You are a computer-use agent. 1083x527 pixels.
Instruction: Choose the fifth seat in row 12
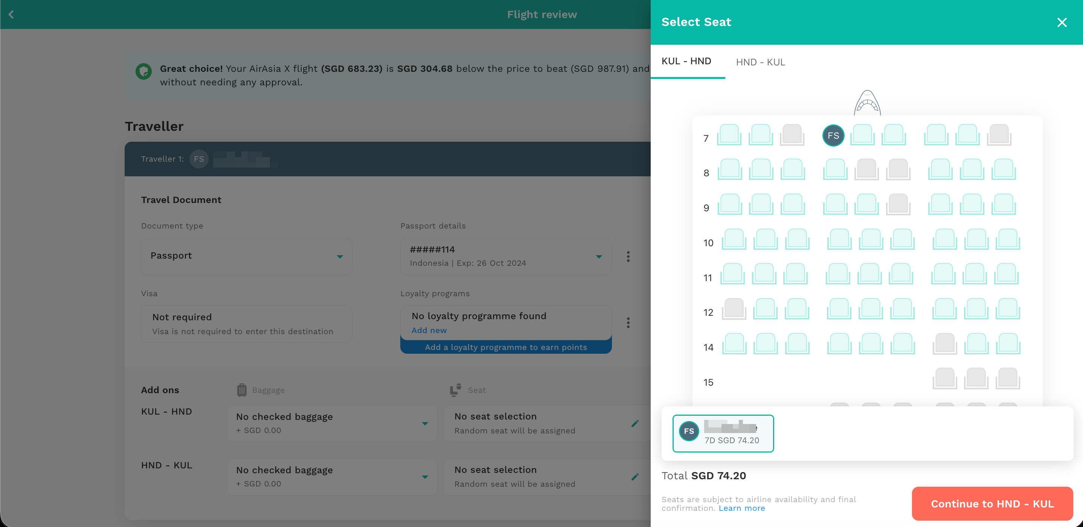click(870, 308)
